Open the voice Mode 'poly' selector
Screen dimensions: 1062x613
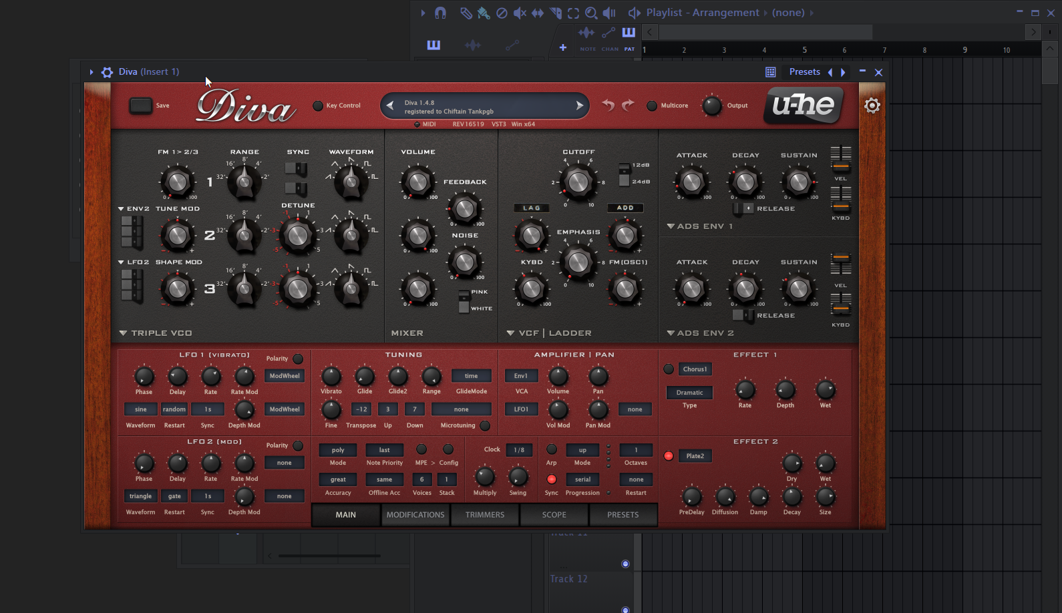coord(338,450)
